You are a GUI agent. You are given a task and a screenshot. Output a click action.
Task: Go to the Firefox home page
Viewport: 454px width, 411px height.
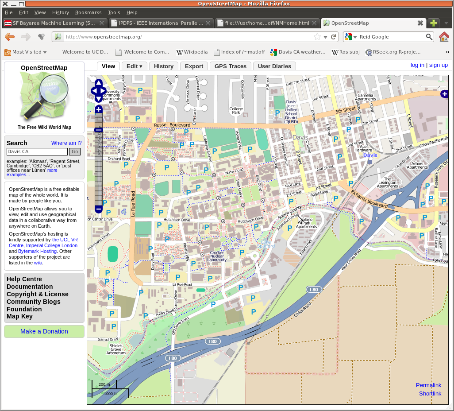[444, 37]
